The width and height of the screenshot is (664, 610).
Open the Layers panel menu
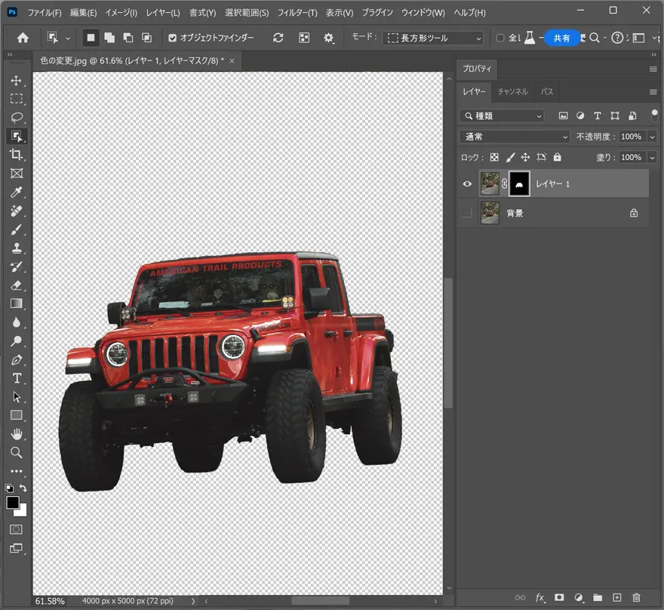coord(653,92)
